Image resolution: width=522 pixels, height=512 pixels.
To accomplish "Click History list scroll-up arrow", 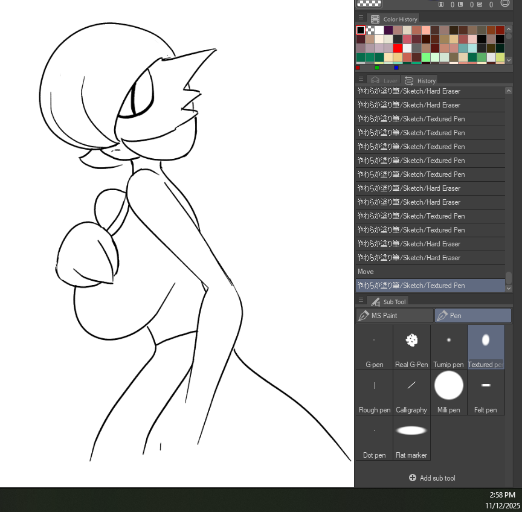I will [508, 91].
